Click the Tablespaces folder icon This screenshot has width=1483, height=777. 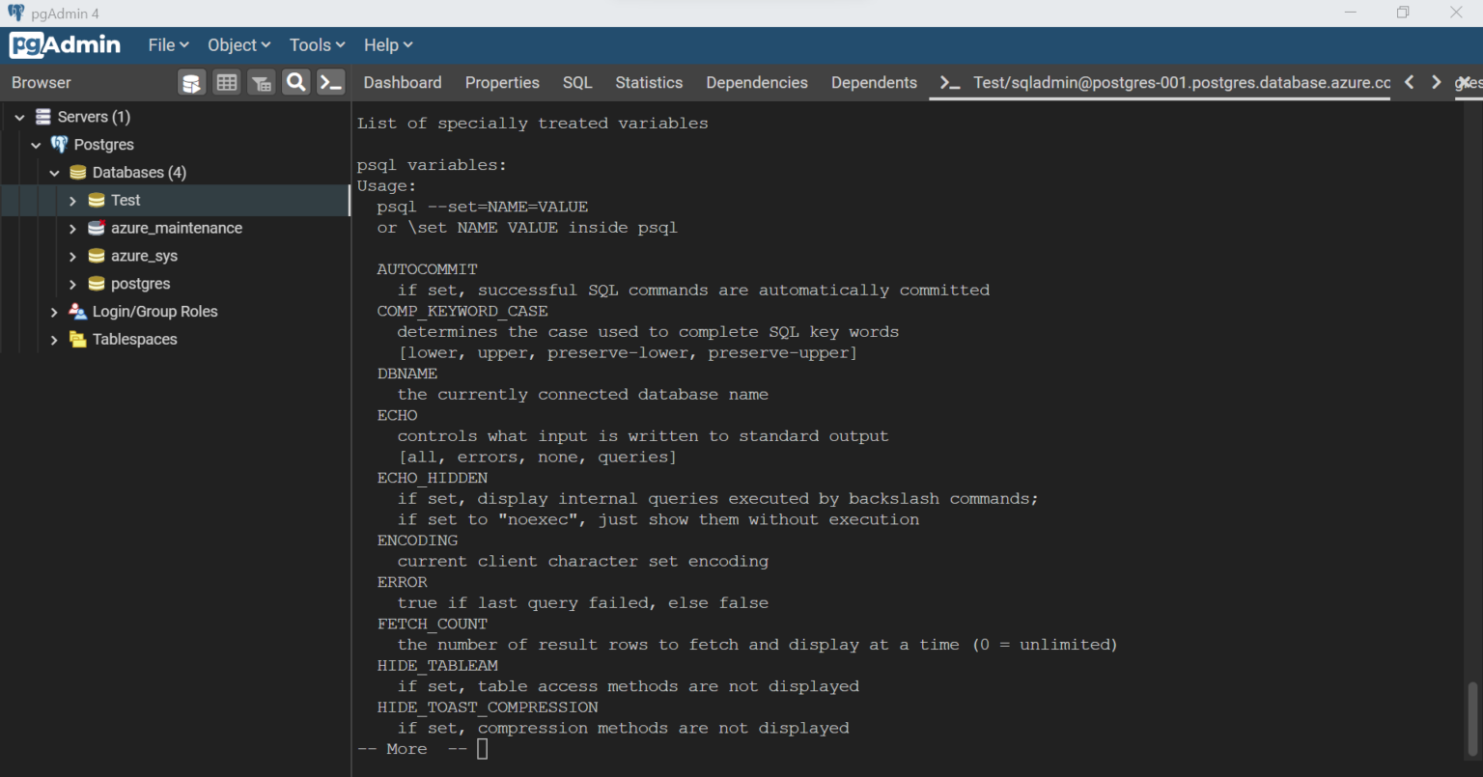(x=78, y=339)
